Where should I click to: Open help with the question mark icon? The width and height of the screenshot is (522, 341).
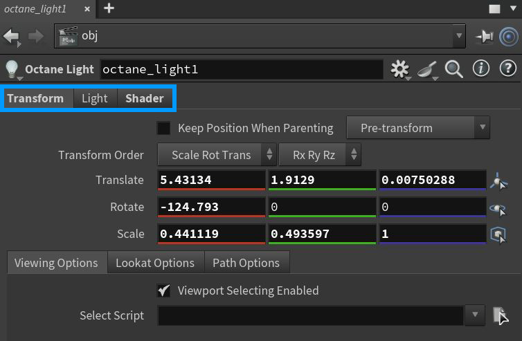[x=507, y=68]
